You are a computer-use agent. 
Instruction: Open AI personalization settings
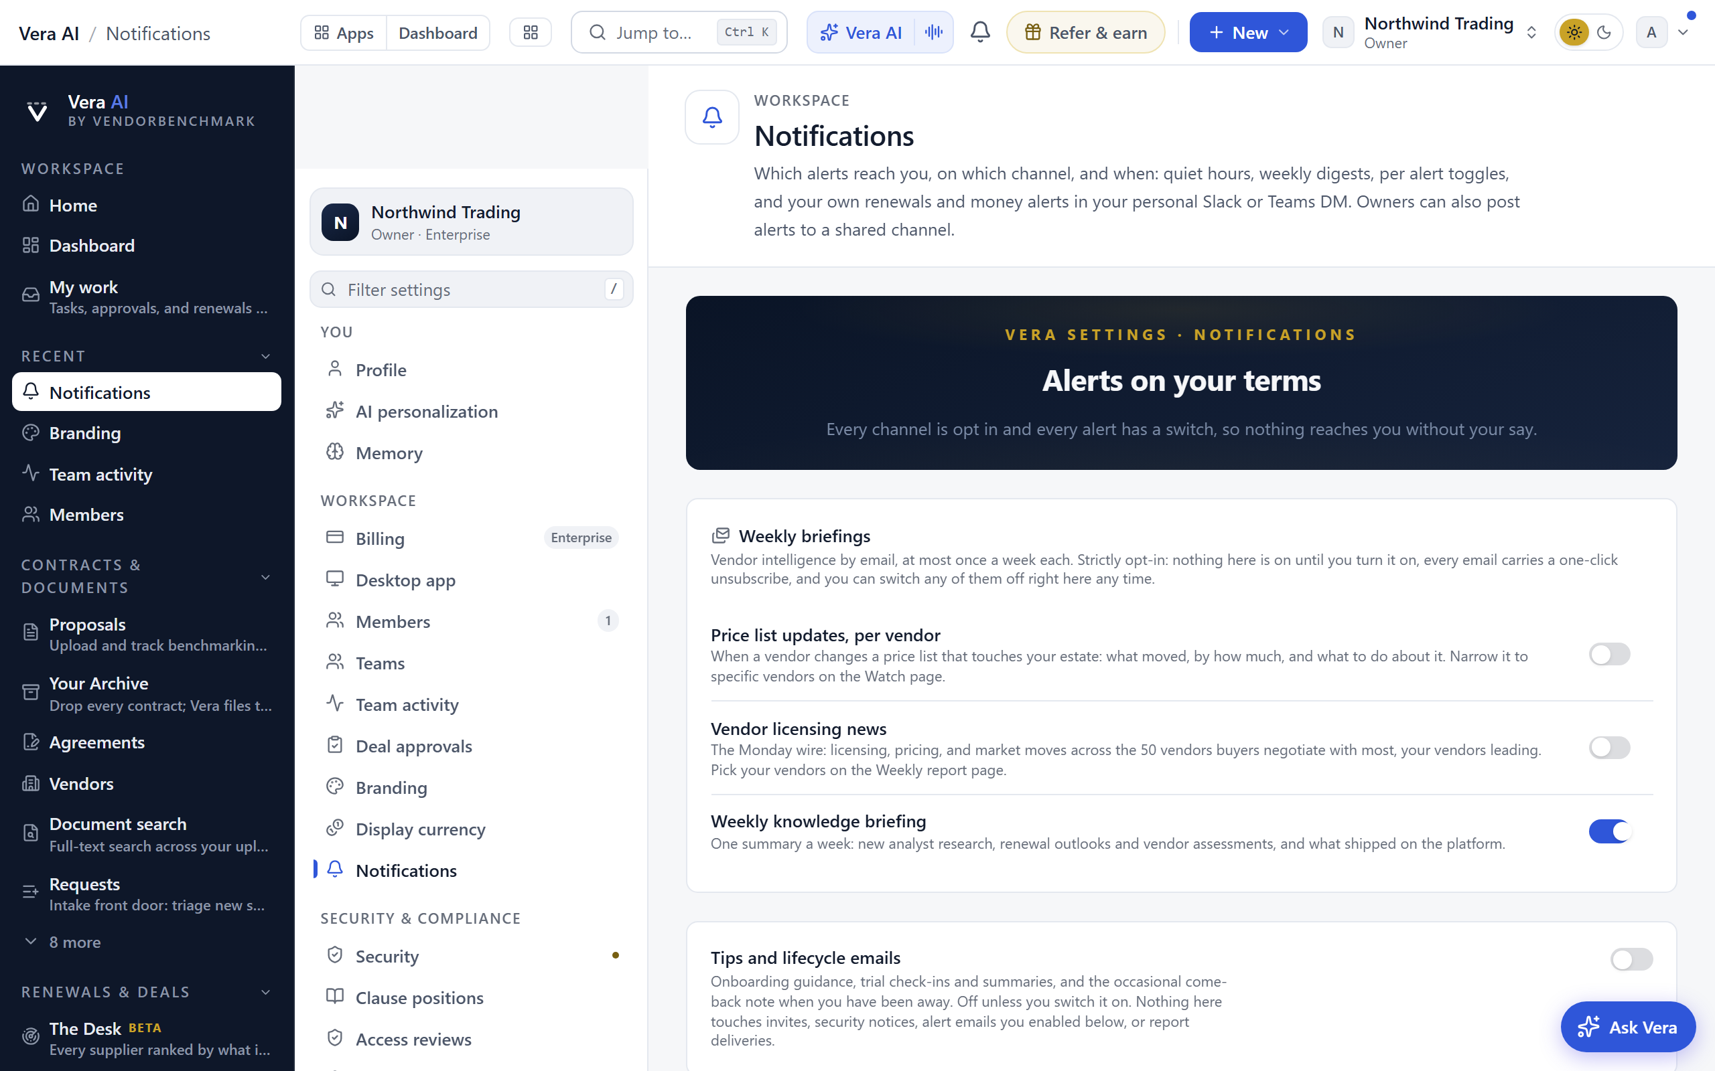click(471, 412)
